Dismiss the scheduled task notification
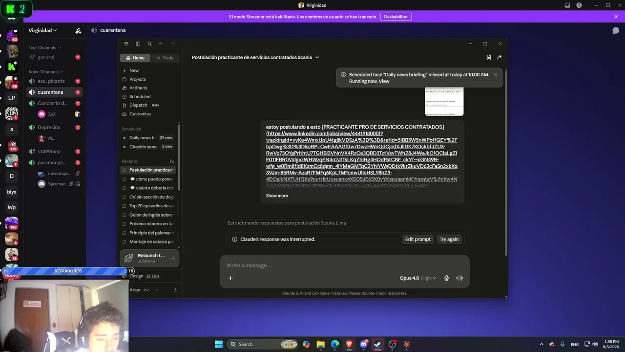Viewport: 625px width, 352px height. (x=496, y=75)
